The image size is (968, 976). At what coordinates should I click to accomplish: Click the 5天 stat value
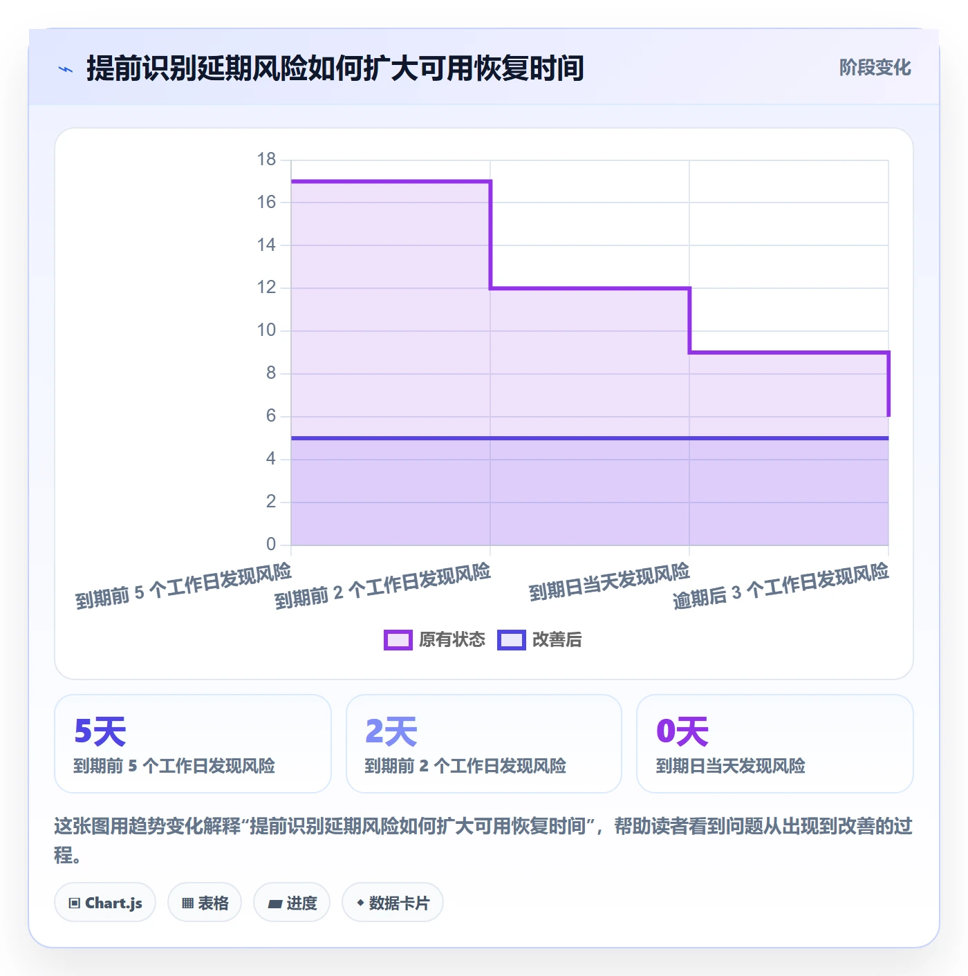[100, 732]
